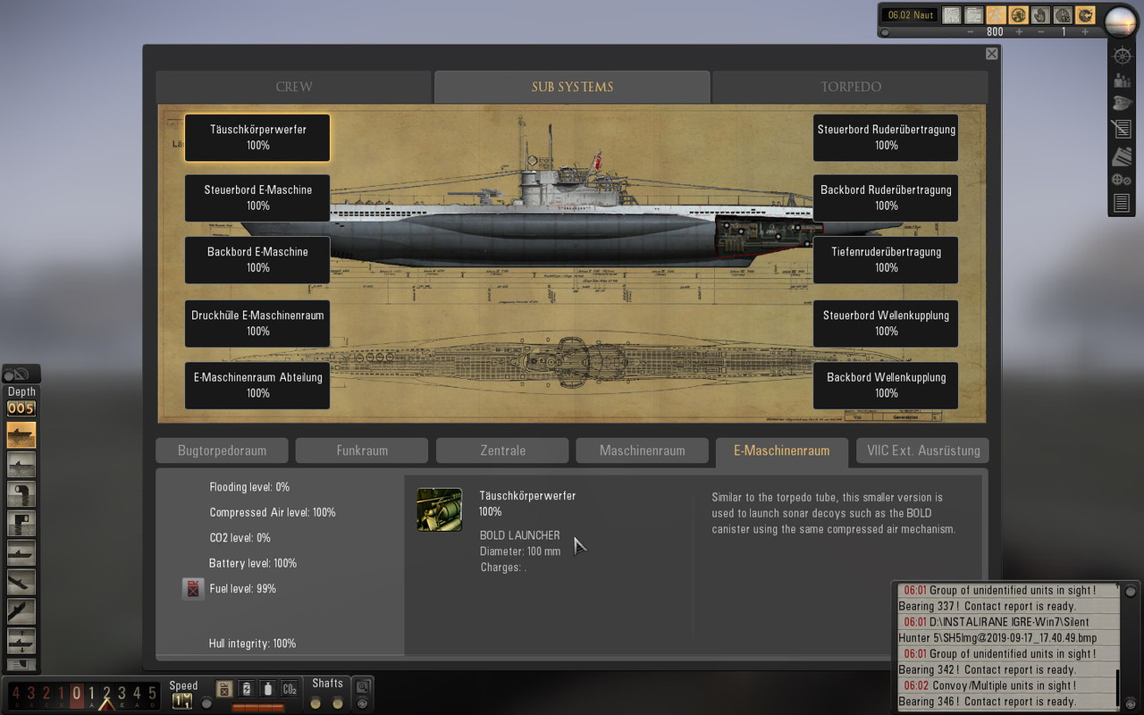Set engine telegraph to 0 stop

click(77, 694)
